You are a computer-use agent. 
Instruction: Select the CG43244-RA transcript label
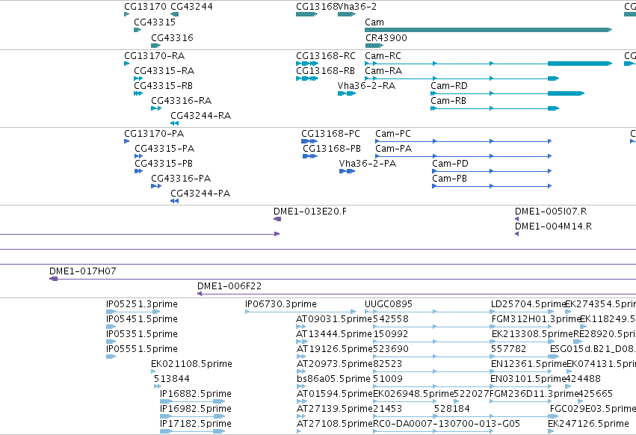201,116
